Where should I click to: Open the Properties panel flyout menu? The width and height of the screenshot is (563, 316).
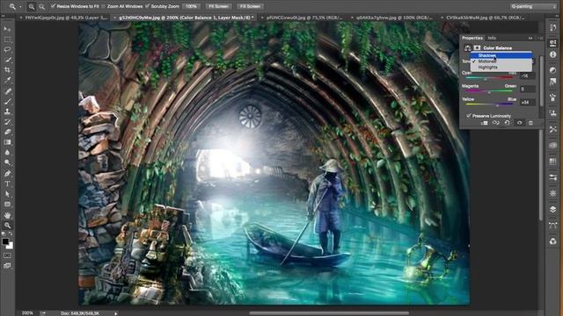coord(540,38)
